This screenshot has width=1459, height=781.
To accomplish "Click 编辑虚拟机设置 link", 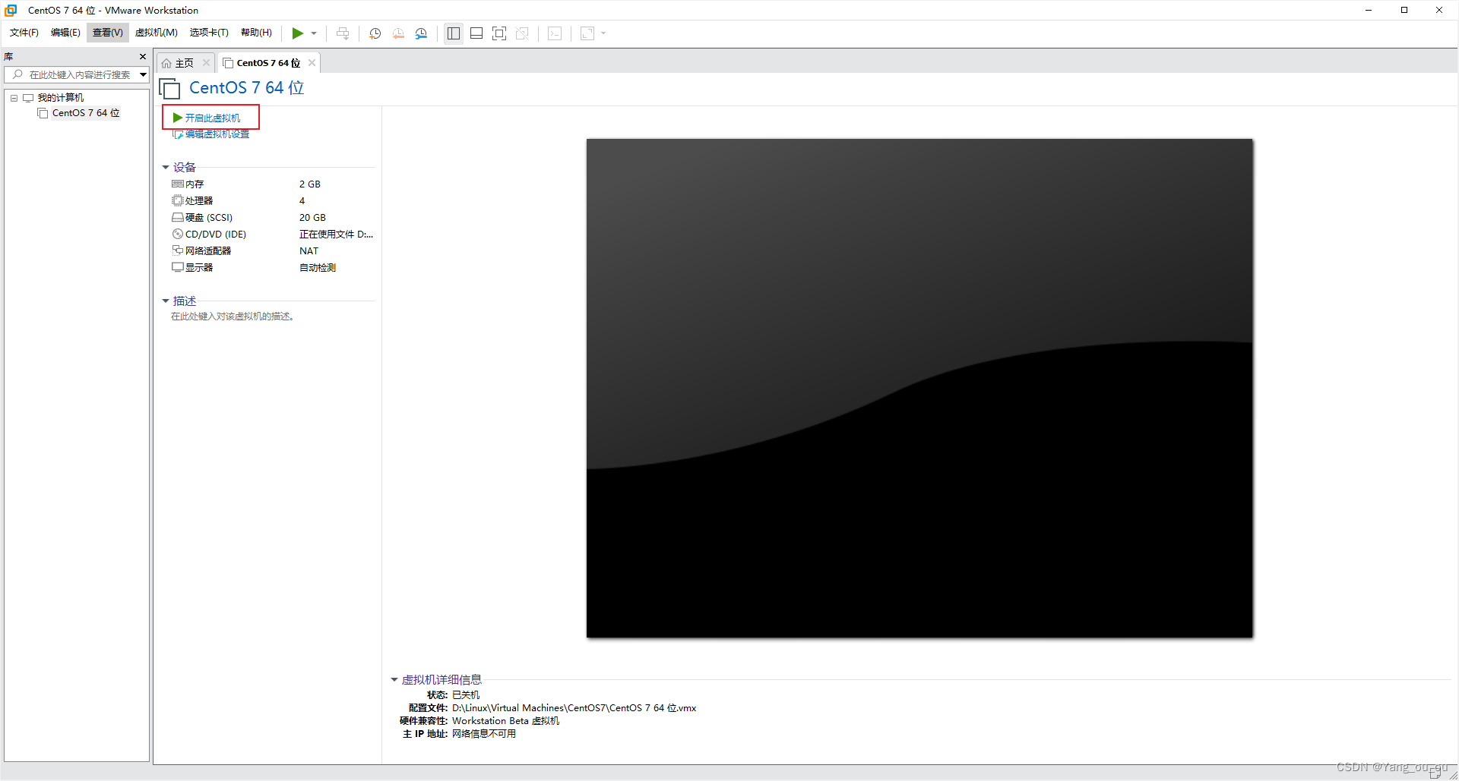I will point(217,134).
